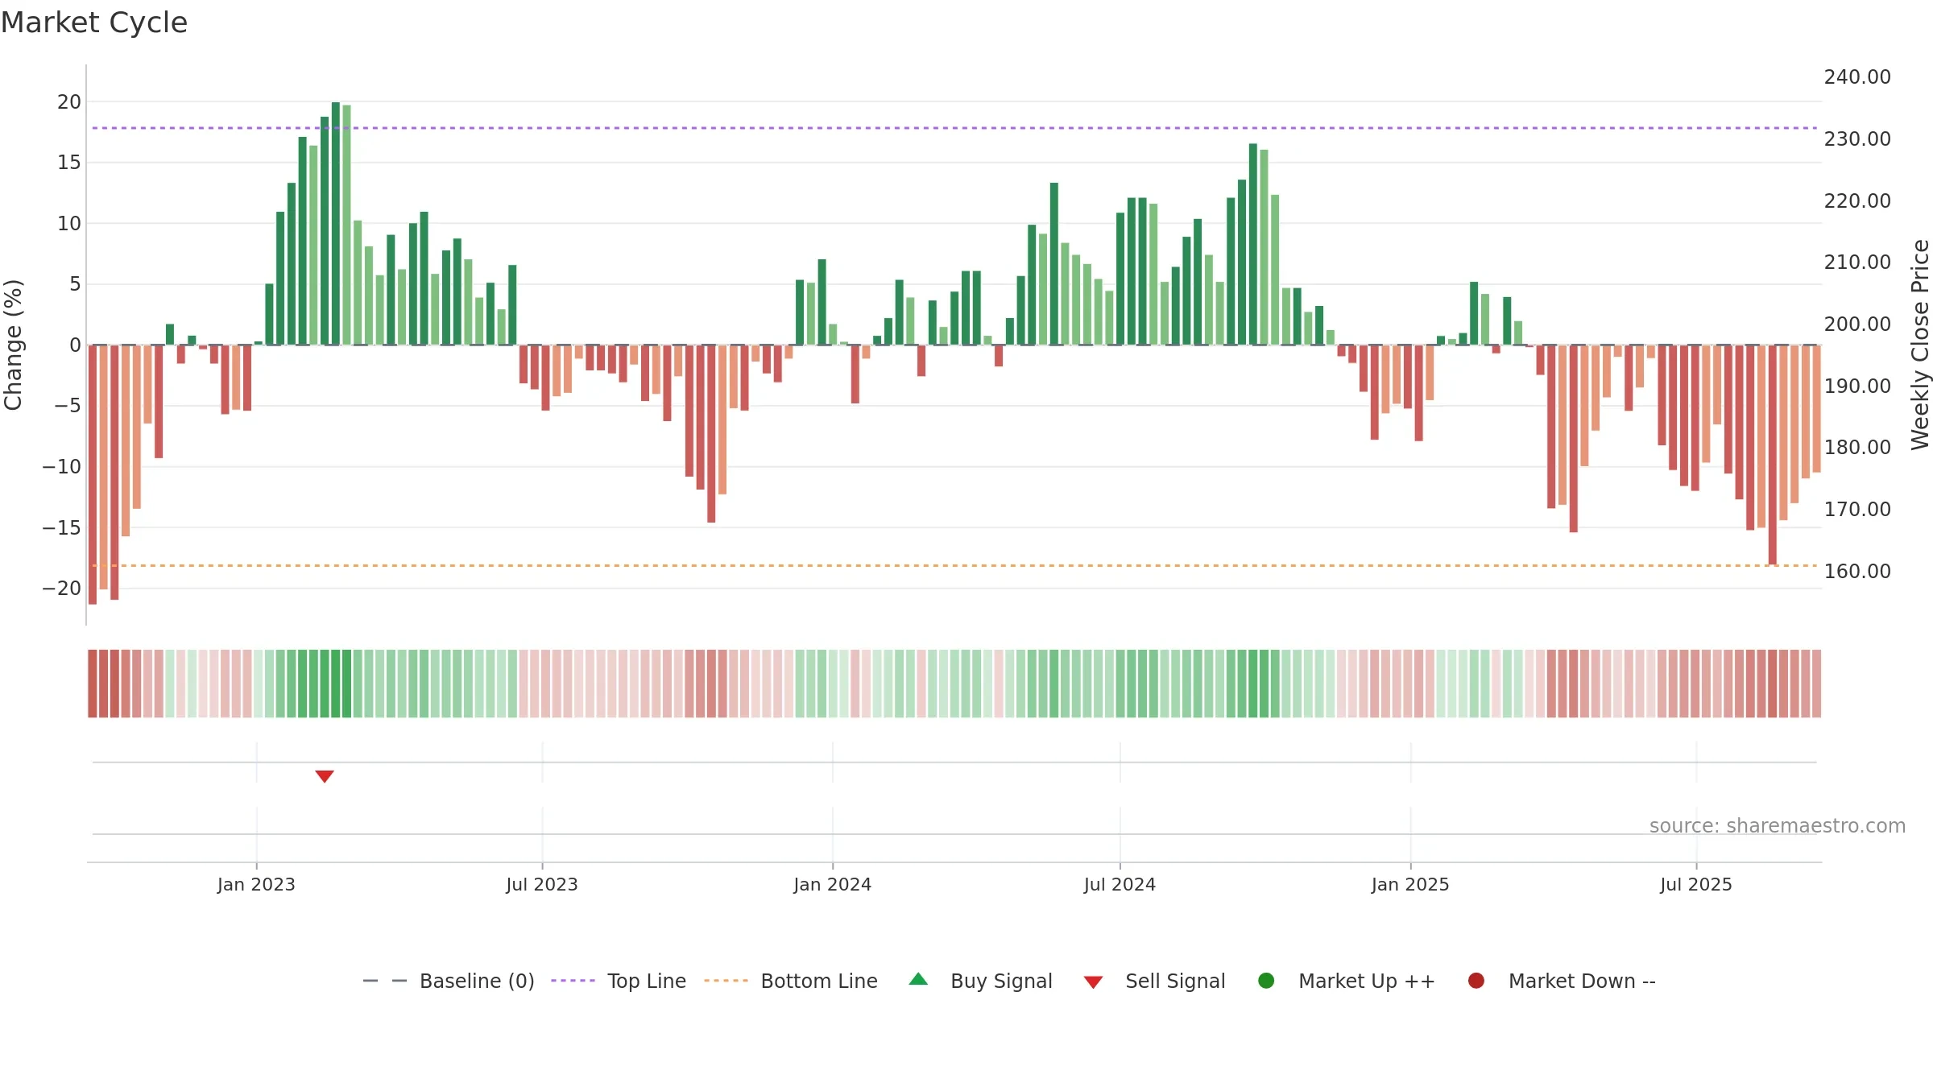
Task: Click the red Sell Signal triangle icon in legend
Action: (x=1093, y=982)
